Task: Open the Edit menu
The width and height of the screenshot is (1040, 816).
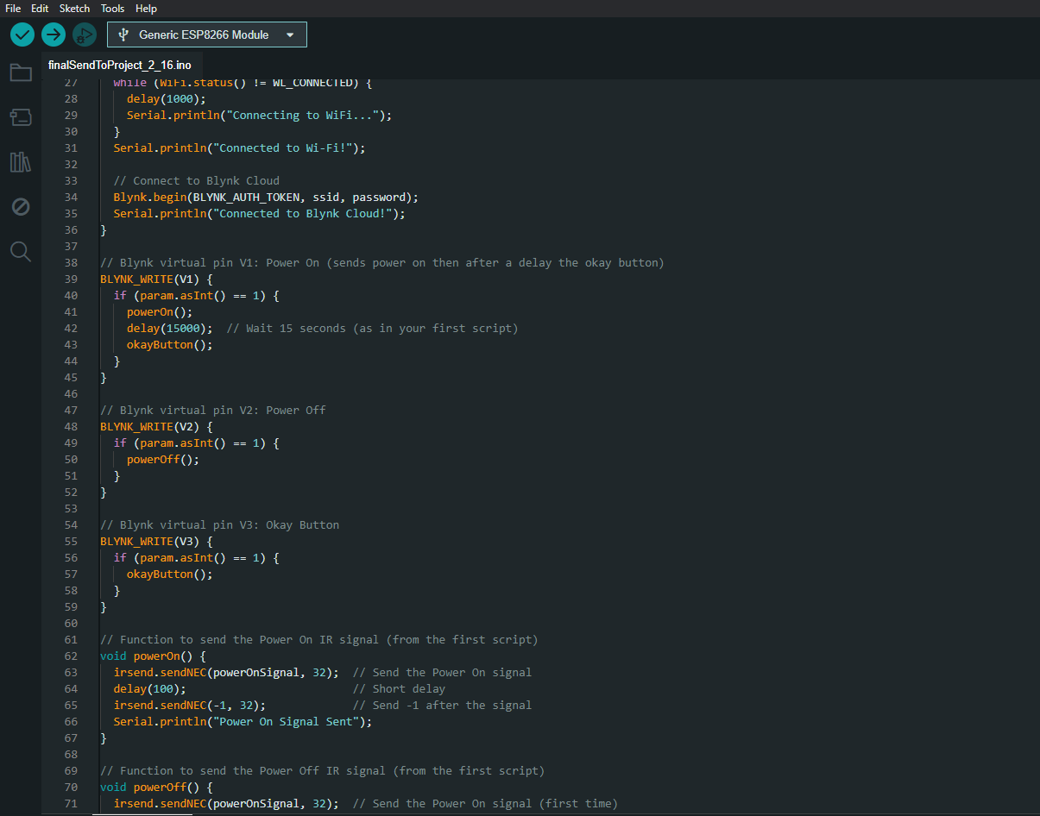Action: 40,9
